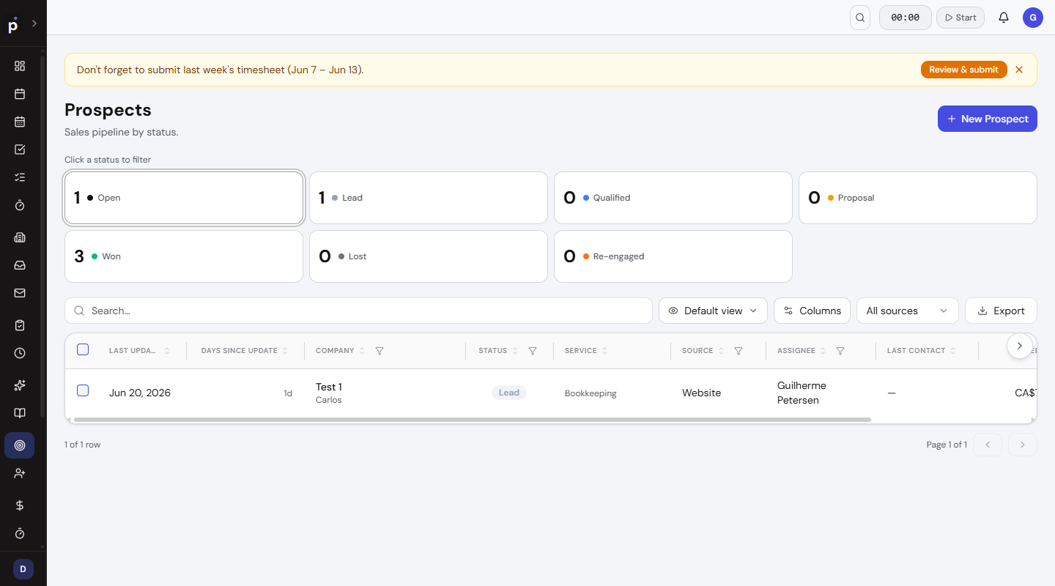Filter by Re-engaged status card

[x=673, y=256]
